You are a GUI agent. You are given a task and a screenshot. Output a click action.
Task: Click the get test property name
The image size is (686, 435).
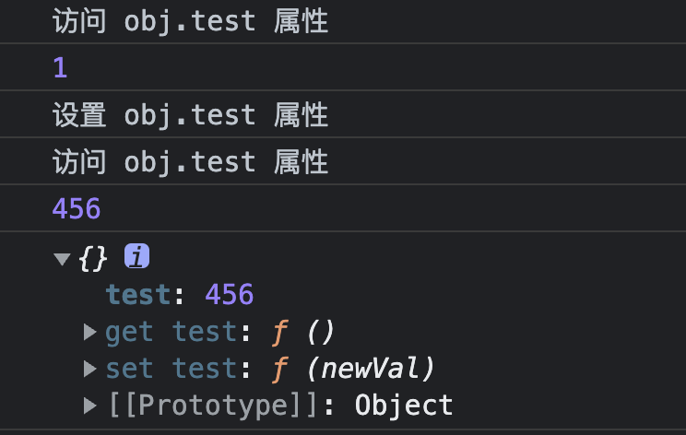click(x=171, y=333)
